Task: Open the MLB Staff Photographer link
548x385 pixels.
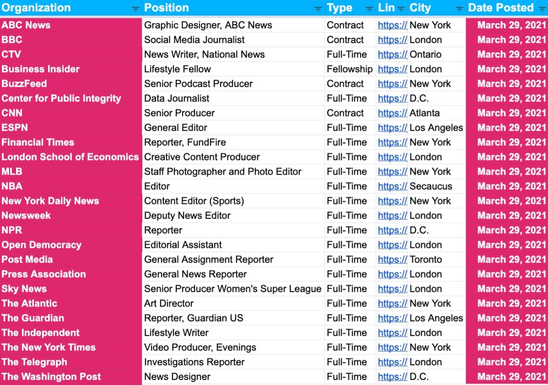Action: [x=392, y=171]
